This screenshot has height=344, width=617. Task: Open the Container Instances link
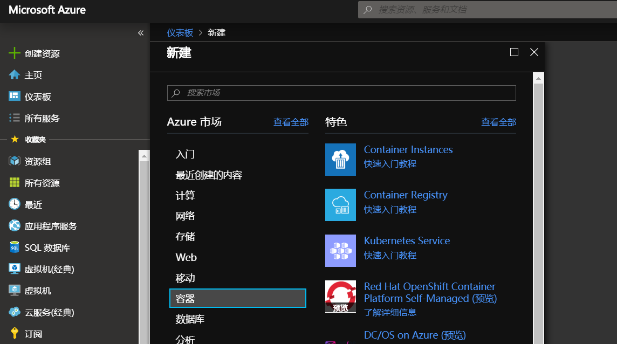(x=408, y=149)
